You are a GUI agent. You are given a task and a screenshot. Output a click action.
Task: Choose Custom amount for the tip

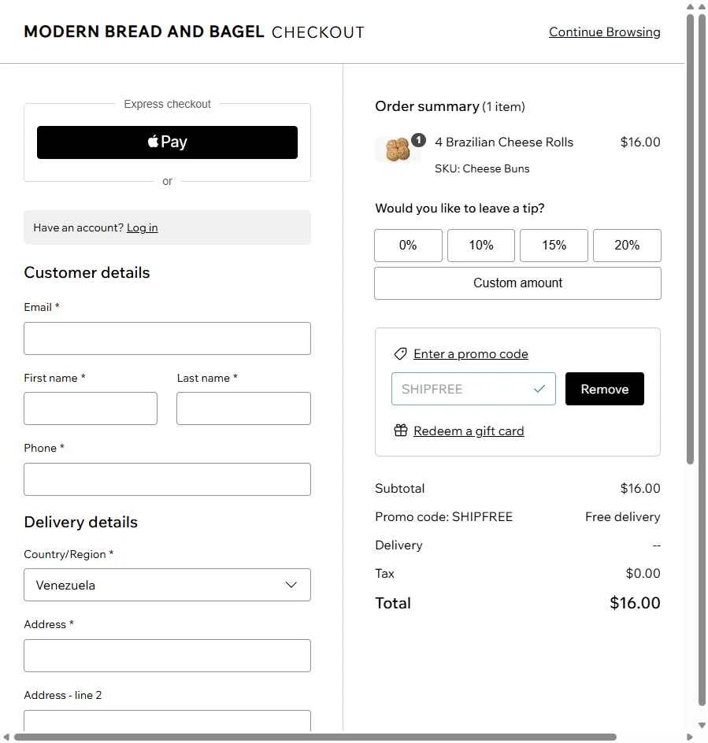tap(517, 283)
